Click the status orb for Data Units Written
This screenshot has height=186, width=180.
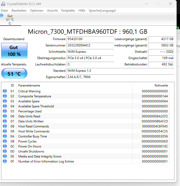pos(5,121)
